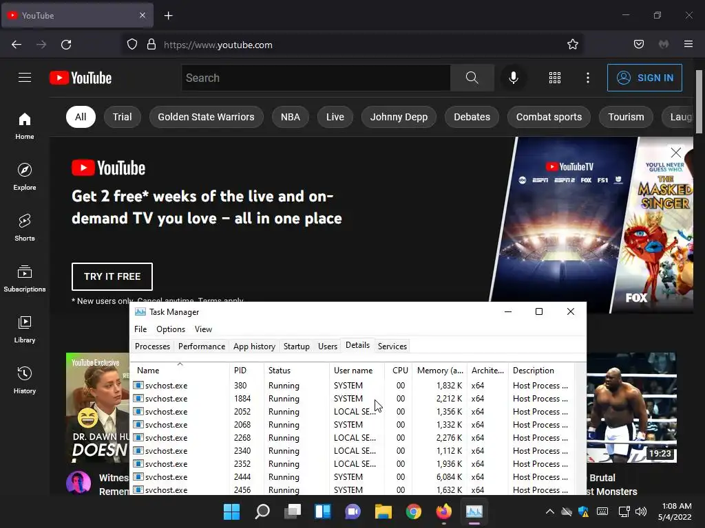Close the YouTube browser tab
Screen dimensions: 705x528
[142, 15]
